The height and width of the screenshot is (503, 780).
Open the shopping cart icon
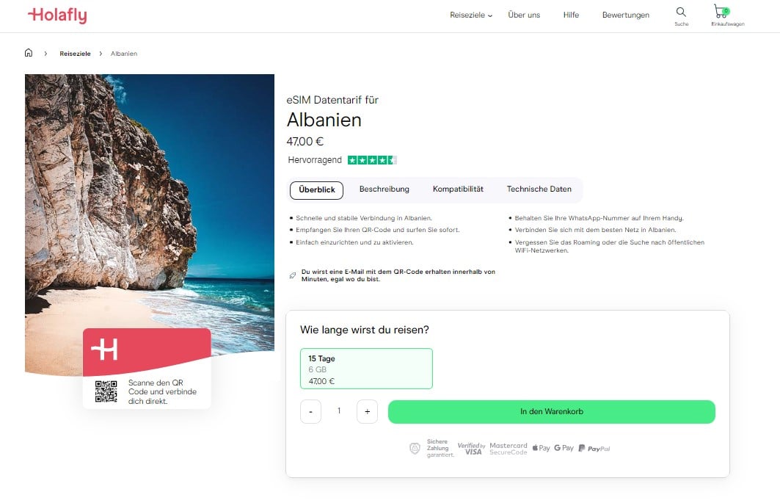pyautogui.click(x=720, y=12)
